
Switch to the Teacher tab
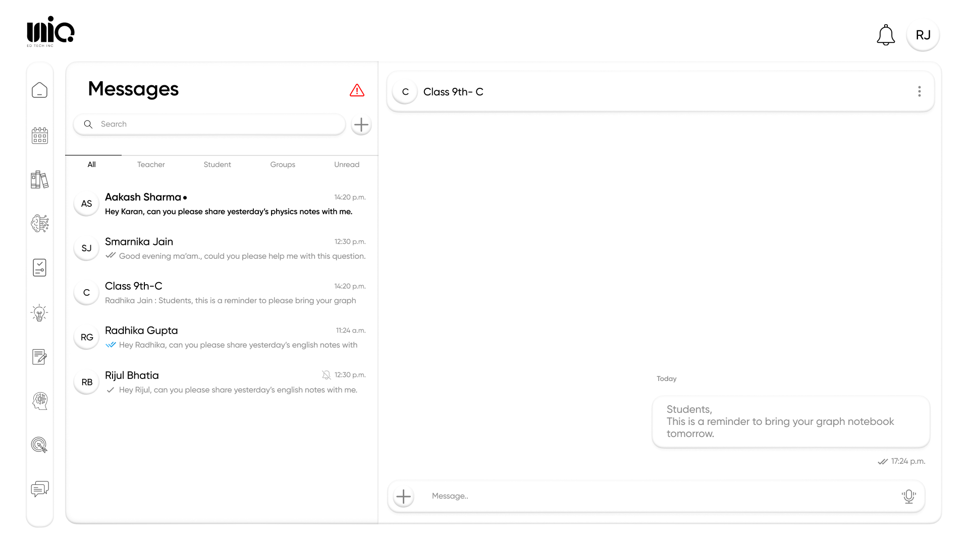[x=150, y=164]
